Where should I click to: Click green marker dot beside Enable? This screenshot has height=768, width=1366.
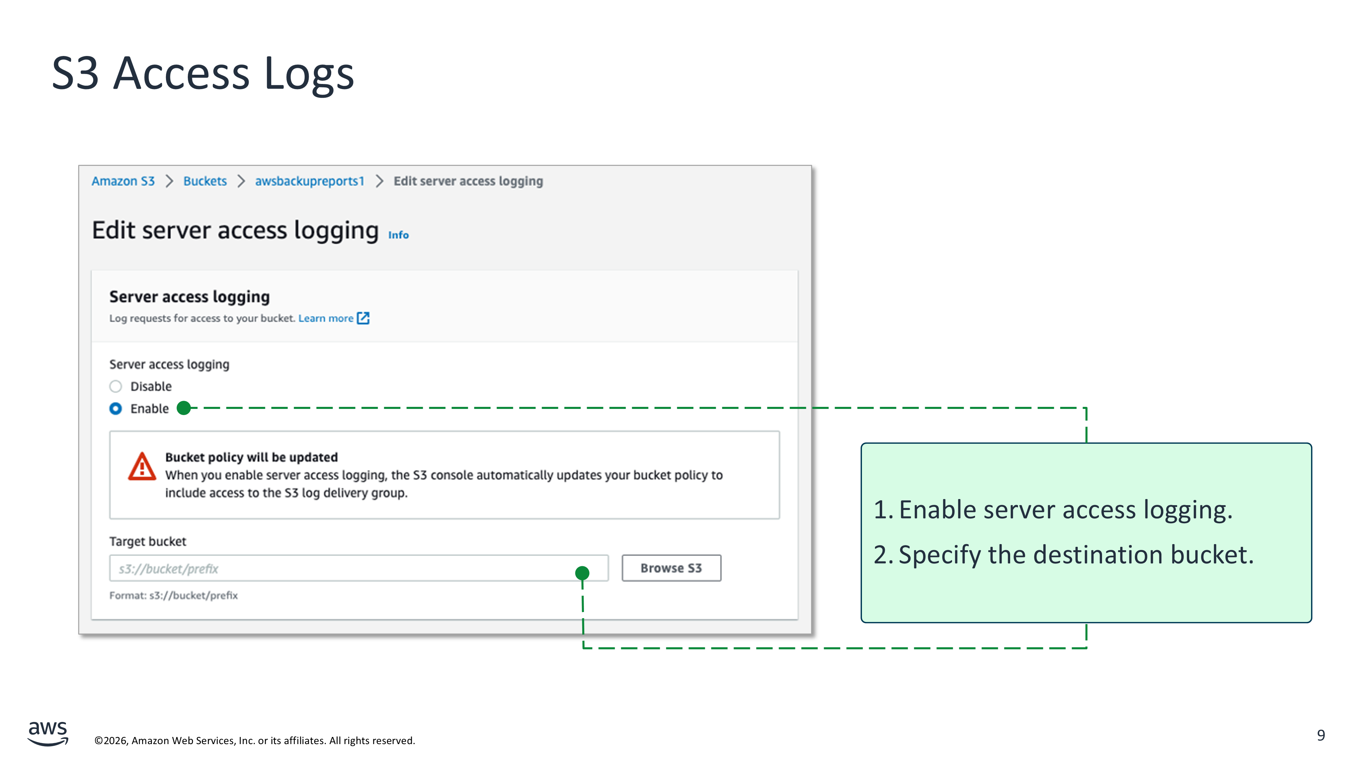pyautogui.click(x=183, y=408)
